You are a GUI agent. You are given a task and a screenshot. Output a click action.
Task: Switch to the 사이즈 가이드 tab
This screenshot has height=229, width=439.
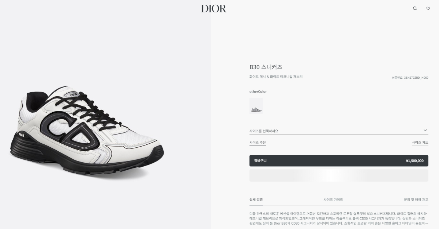[333, 199]
